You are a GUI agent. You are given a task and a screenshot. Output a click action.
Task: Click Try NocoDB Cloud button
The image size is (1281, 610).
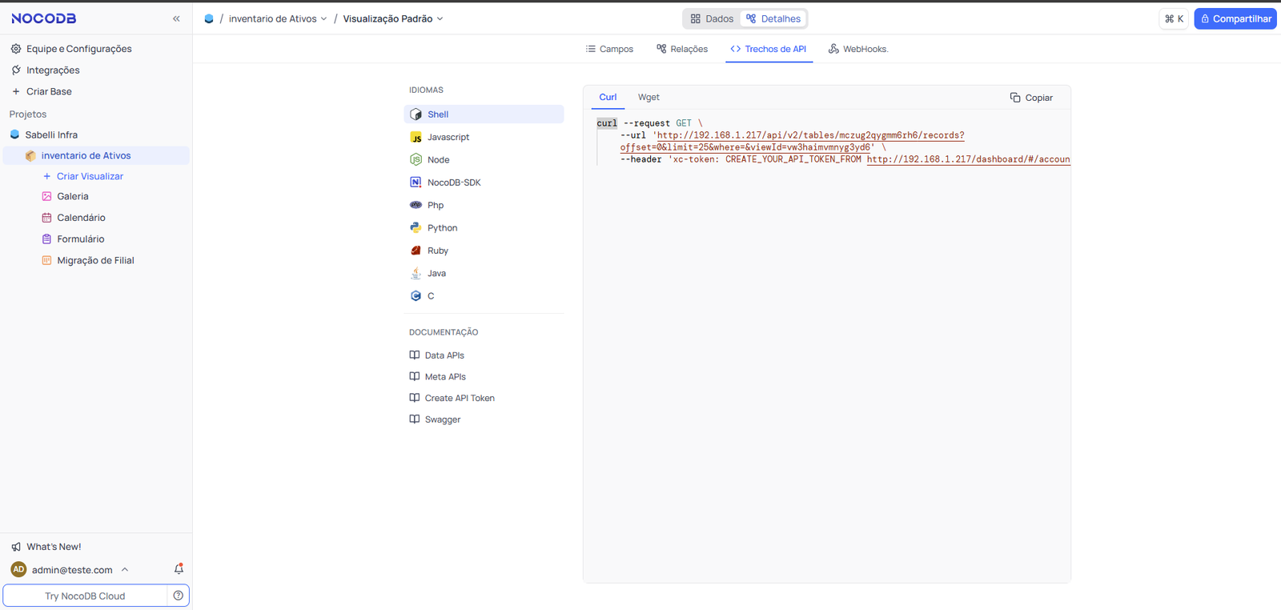pyautogui.click(x=85, y=596)
